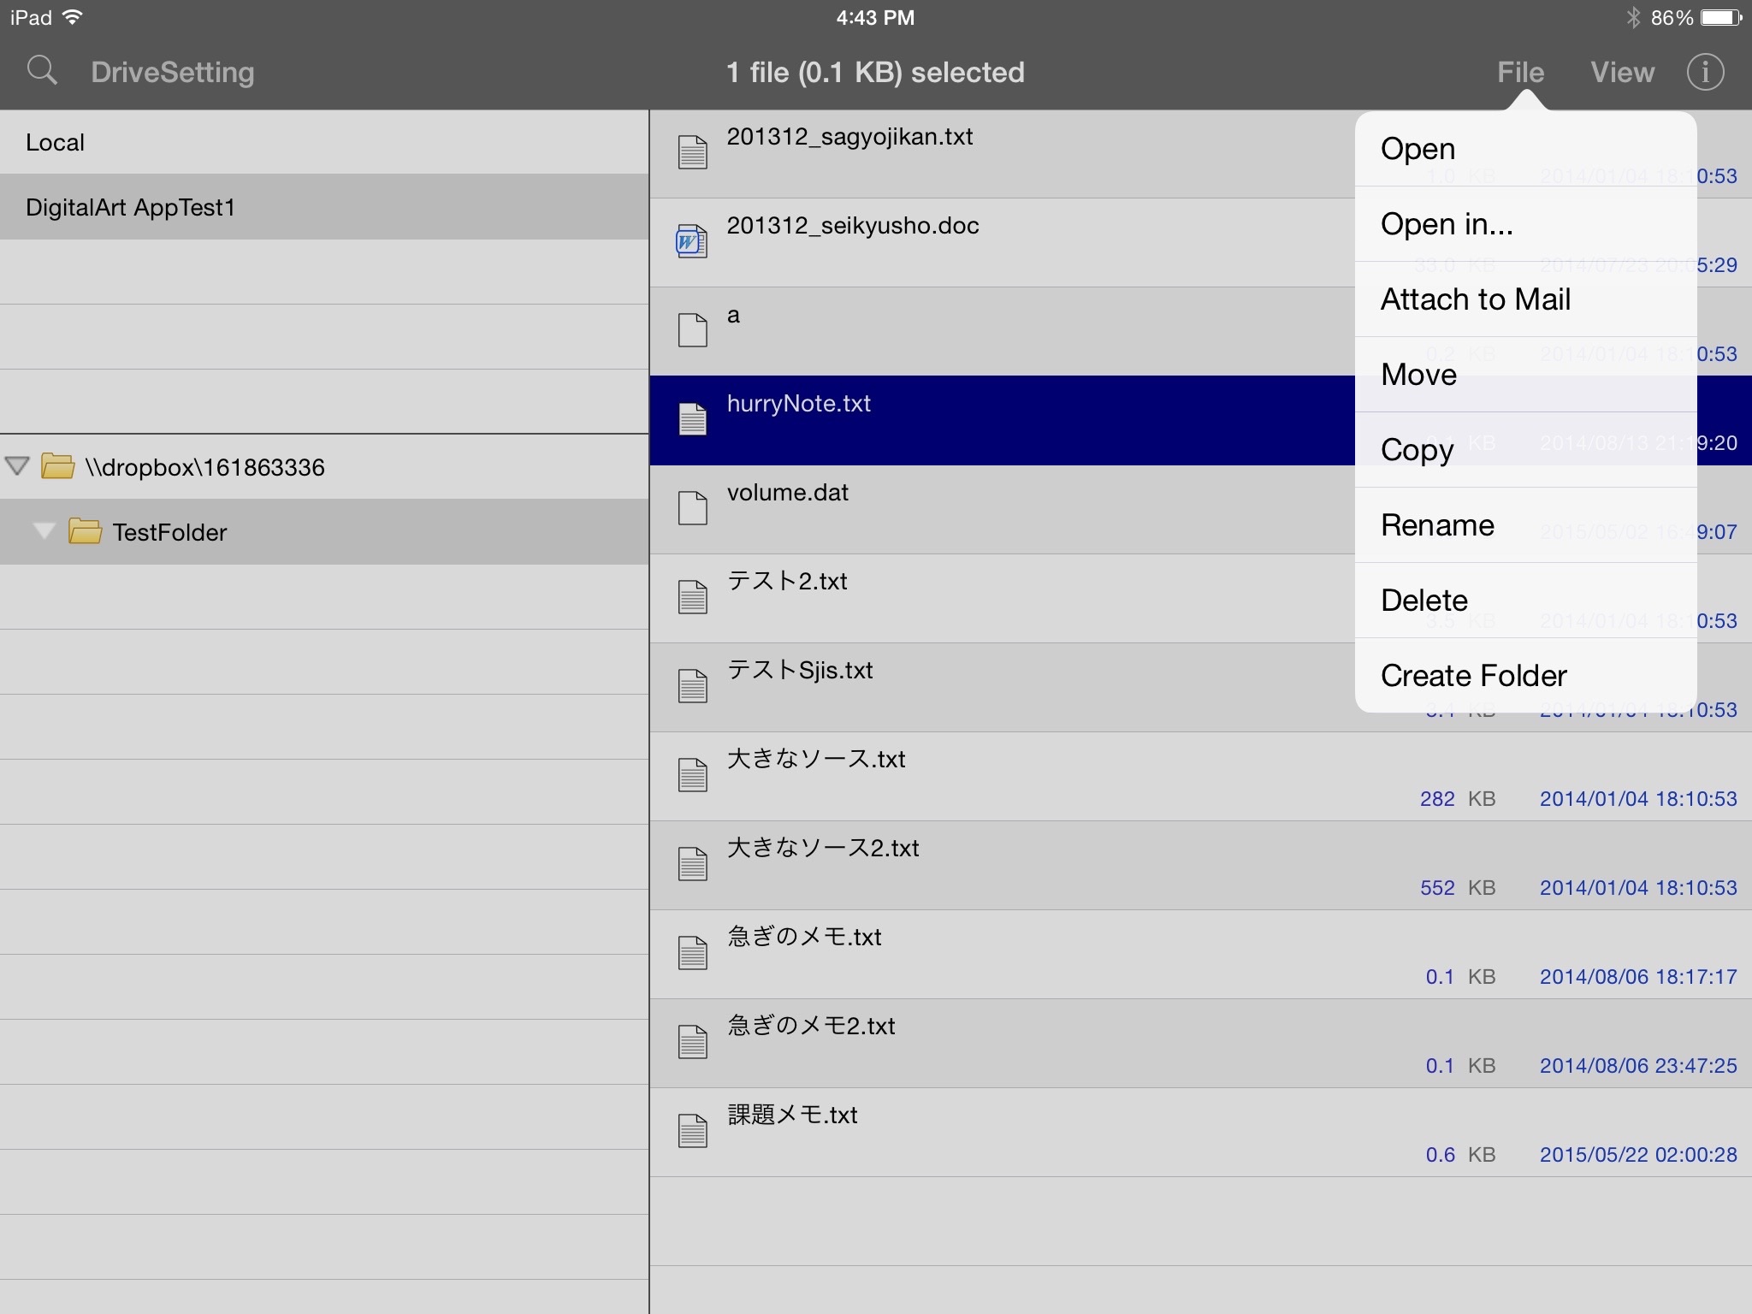Click the 急ぎのメモ2.txt document icon
Viewport: 1752px width, 1314px height.
(692, 1042)
